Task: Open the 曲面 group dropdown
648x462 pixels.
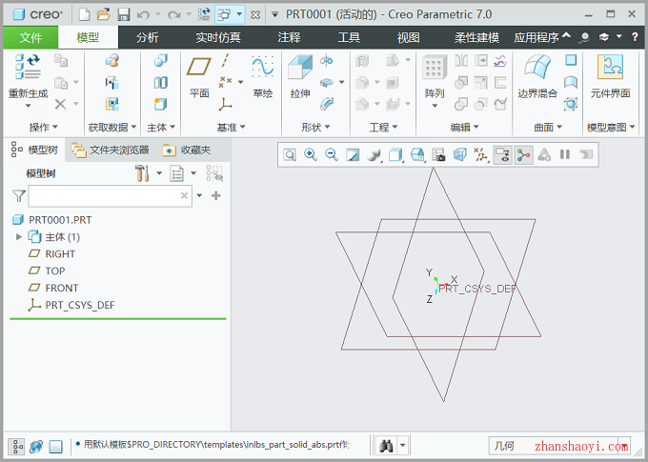Action: click(x=548, y=128)
